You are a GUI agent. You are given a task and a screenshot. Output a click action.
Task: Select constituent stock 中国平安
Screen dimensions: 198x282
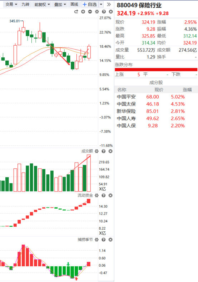coord(126,97)
